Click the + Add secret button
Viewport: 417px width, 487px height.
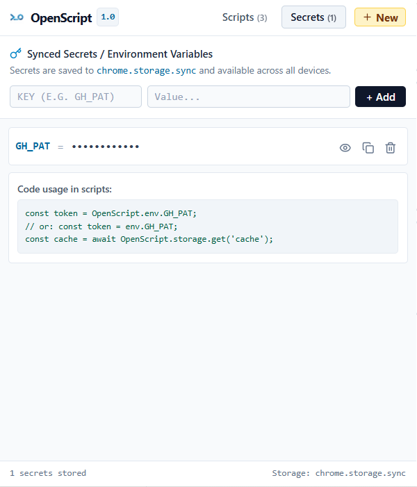[x=380, y=97]
